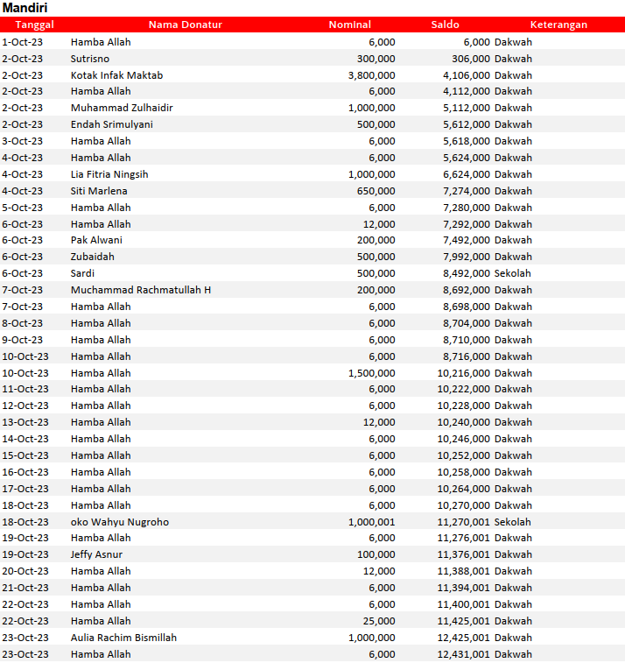Click the Nama Donatur column header

185,25
